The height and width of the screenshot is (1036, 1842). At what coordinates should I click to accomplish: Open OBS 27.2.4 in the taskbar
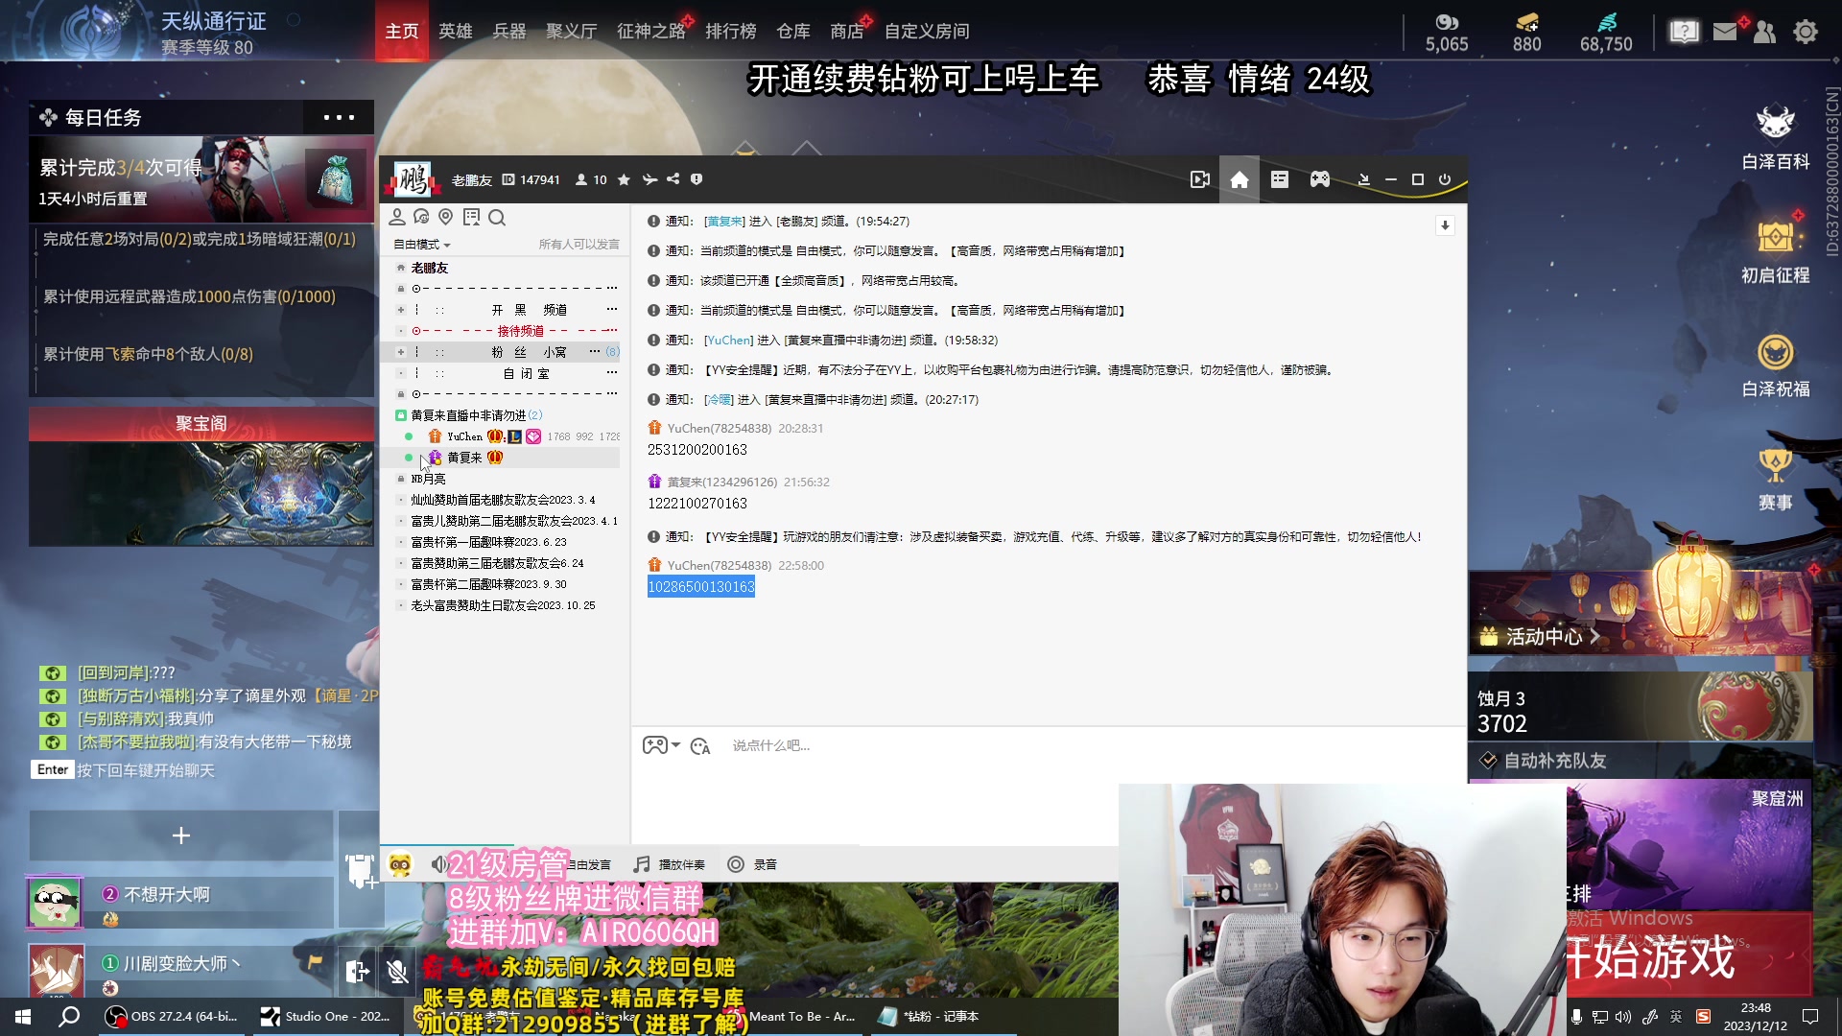pos(173,1017)
